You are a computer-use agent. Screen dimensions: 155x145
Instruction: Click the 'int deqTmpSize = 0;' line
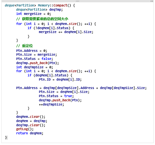[x=34, y=67]
